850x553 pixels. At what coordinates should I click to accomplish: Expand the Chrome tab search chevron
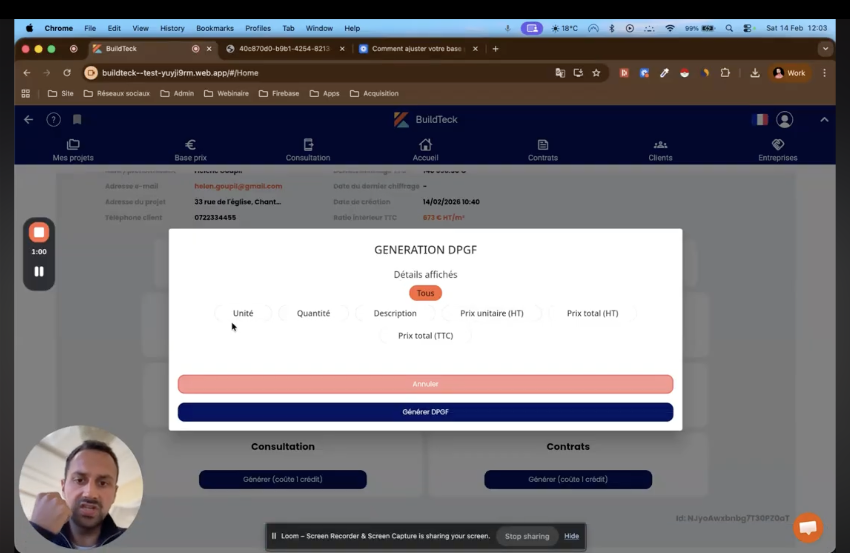(x=825, y=49)
